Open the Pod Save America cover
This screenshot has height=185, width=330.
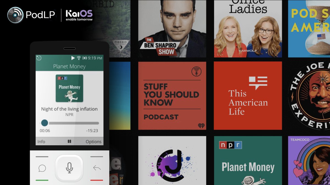tap(309, 29)
